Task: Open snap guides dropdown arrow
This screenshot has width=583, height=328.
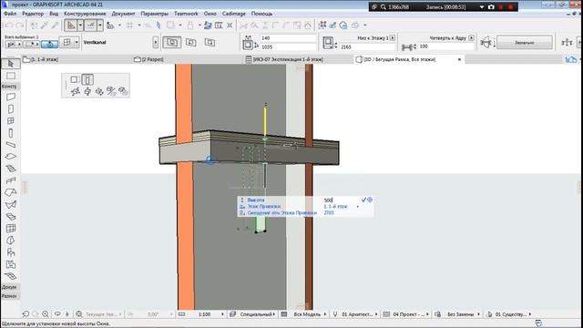Action: pyautogui.click(x=99, y=26)
